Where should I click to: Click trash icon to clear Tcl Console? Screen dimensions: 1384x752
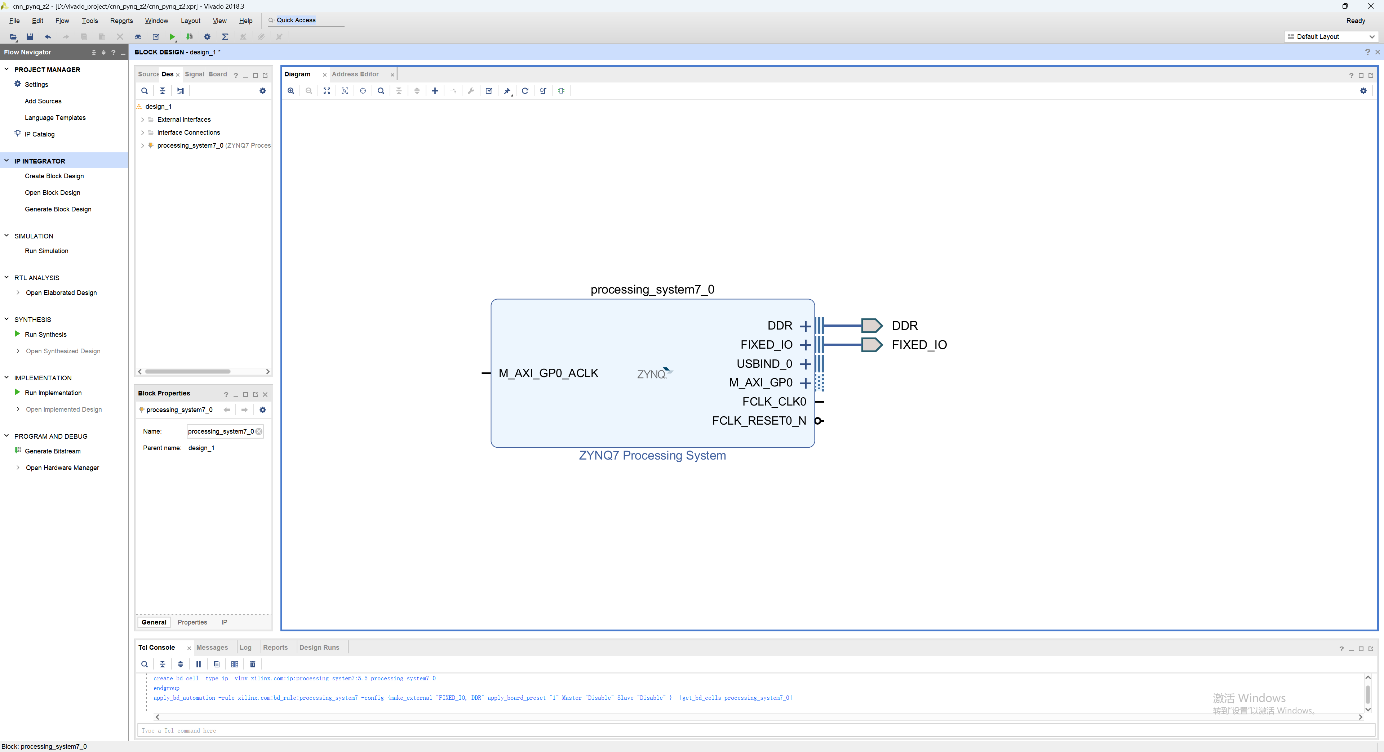click(x=253, y=664)
